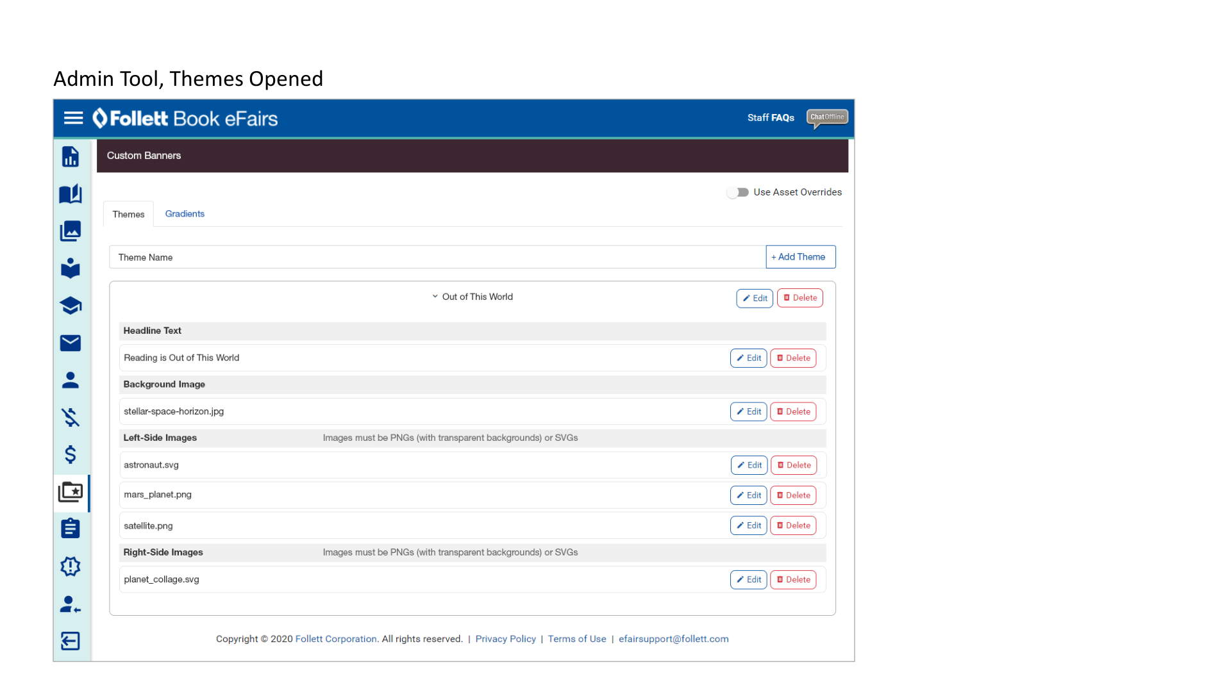Open the Terms of Use link

(576, 639)
